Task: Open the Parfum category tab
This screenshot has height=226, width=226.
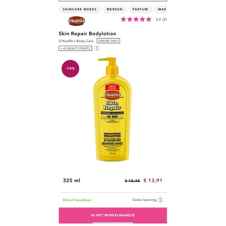Action: click(x=140, y=9)
